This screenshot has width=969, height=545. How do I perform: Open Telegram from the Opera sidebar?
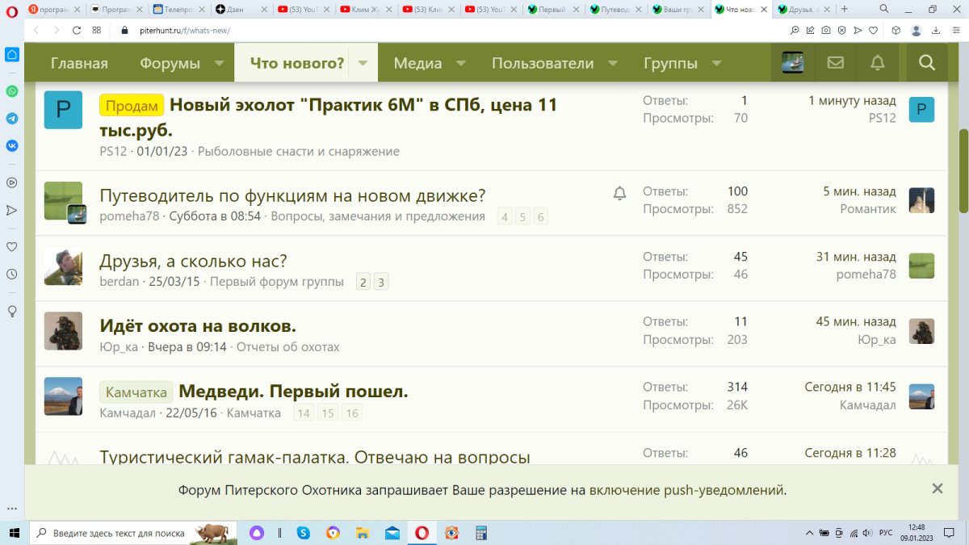pos(12,118)
